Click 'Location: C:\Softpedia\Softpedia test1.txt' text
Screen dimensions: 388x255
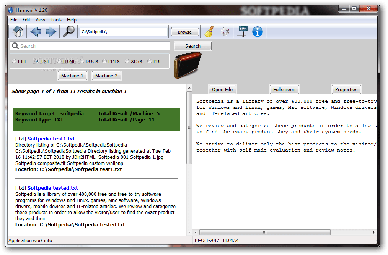point(69,169)
